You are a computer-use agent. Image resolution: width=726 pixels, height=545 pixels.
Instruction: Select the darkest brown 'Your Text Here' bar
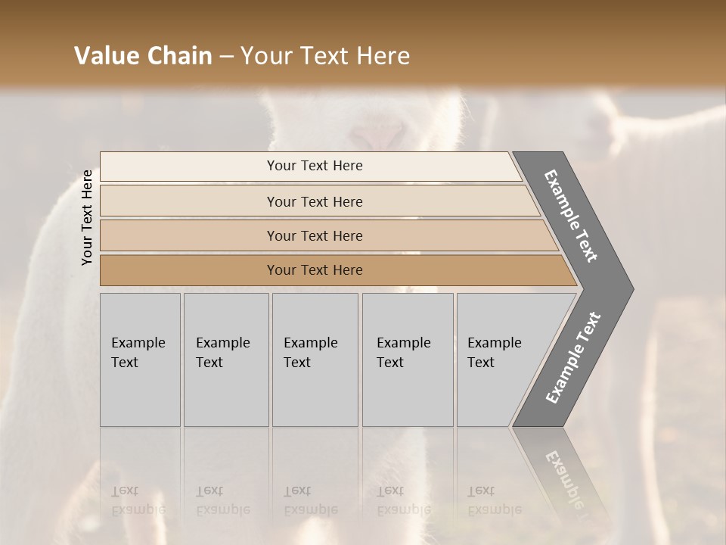coord(314,270)
